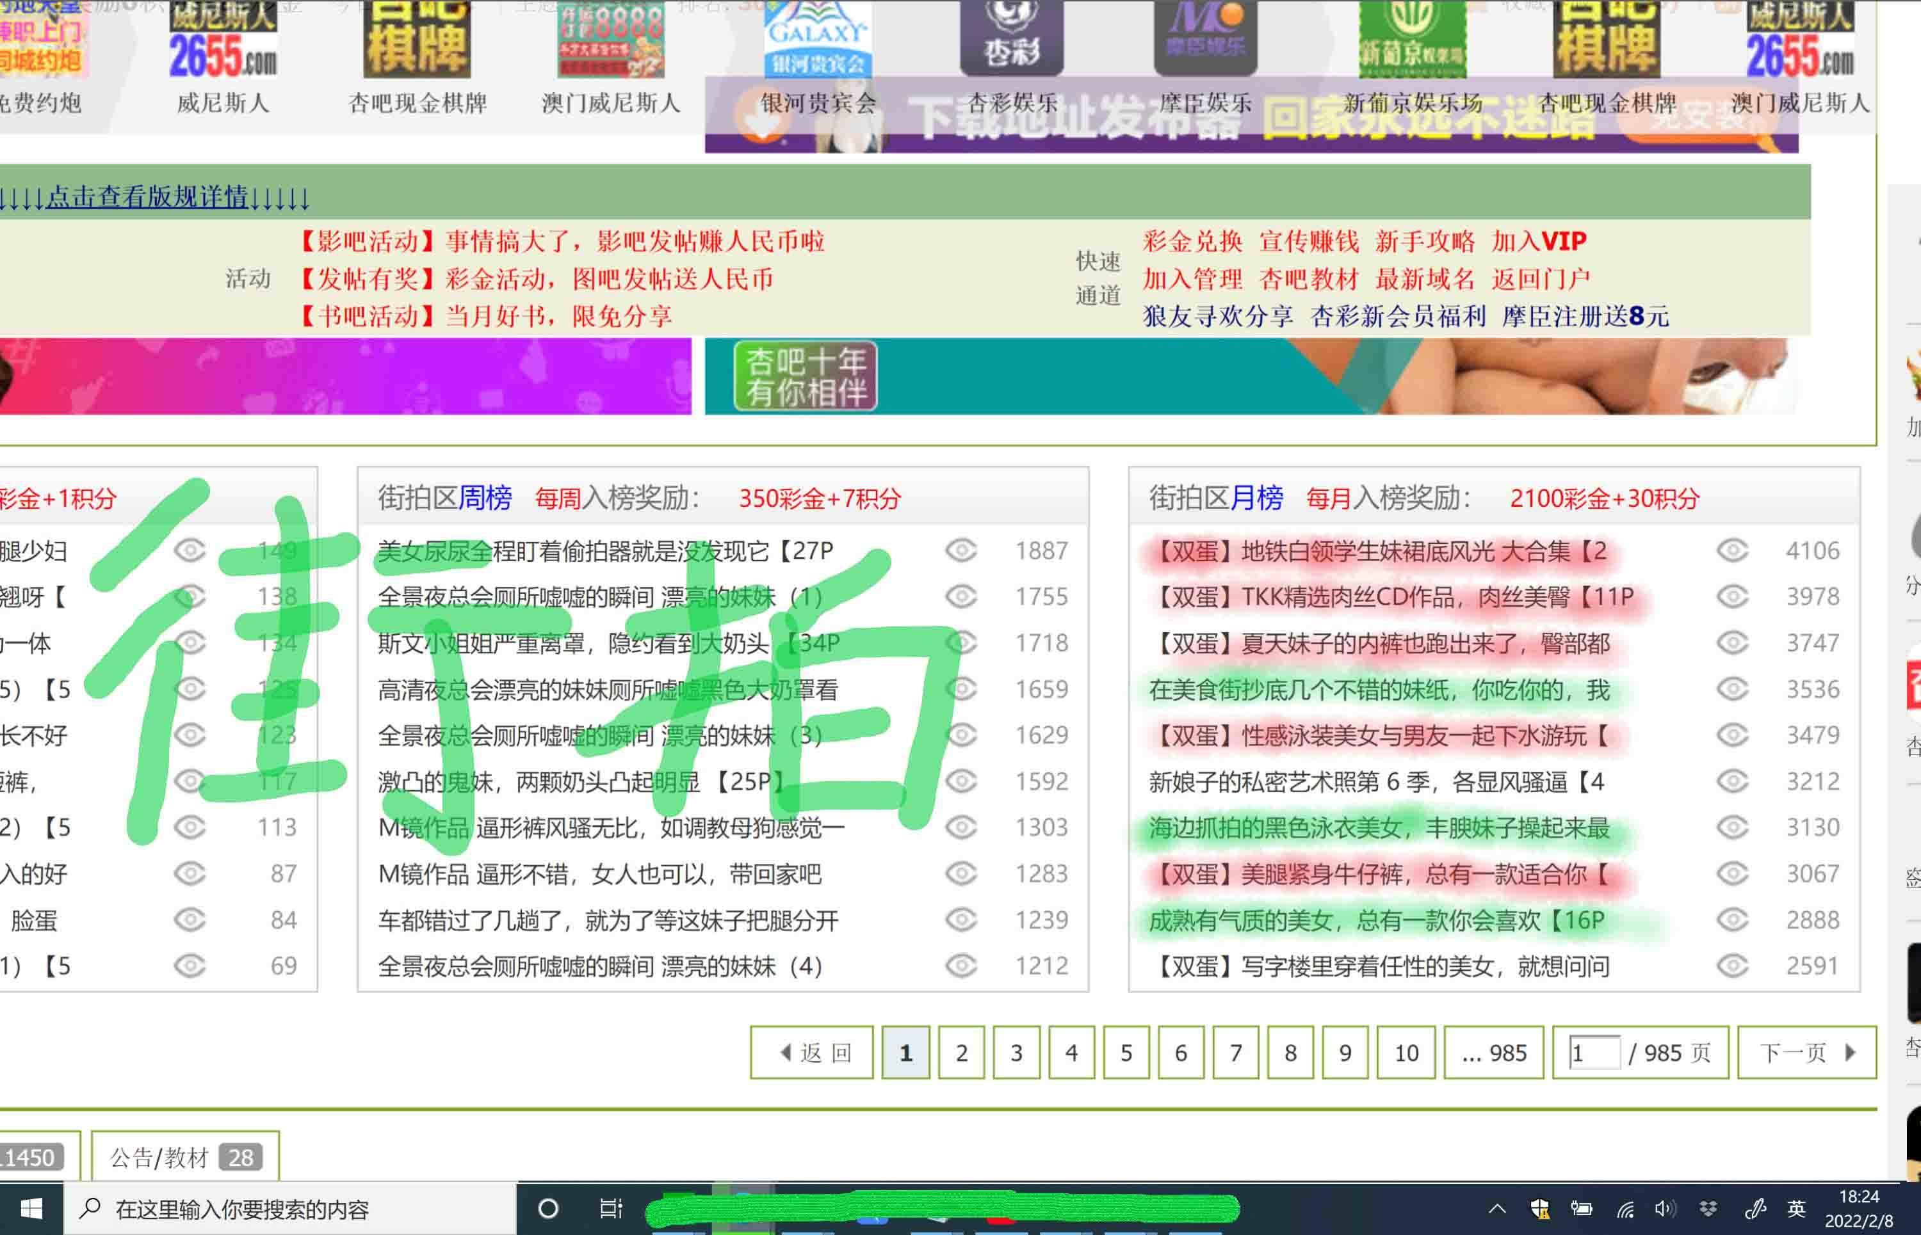Screen dimensions: 1921x1235
Task: Click the Cortana circle icon in taskbar
Action: [548, 1207]
